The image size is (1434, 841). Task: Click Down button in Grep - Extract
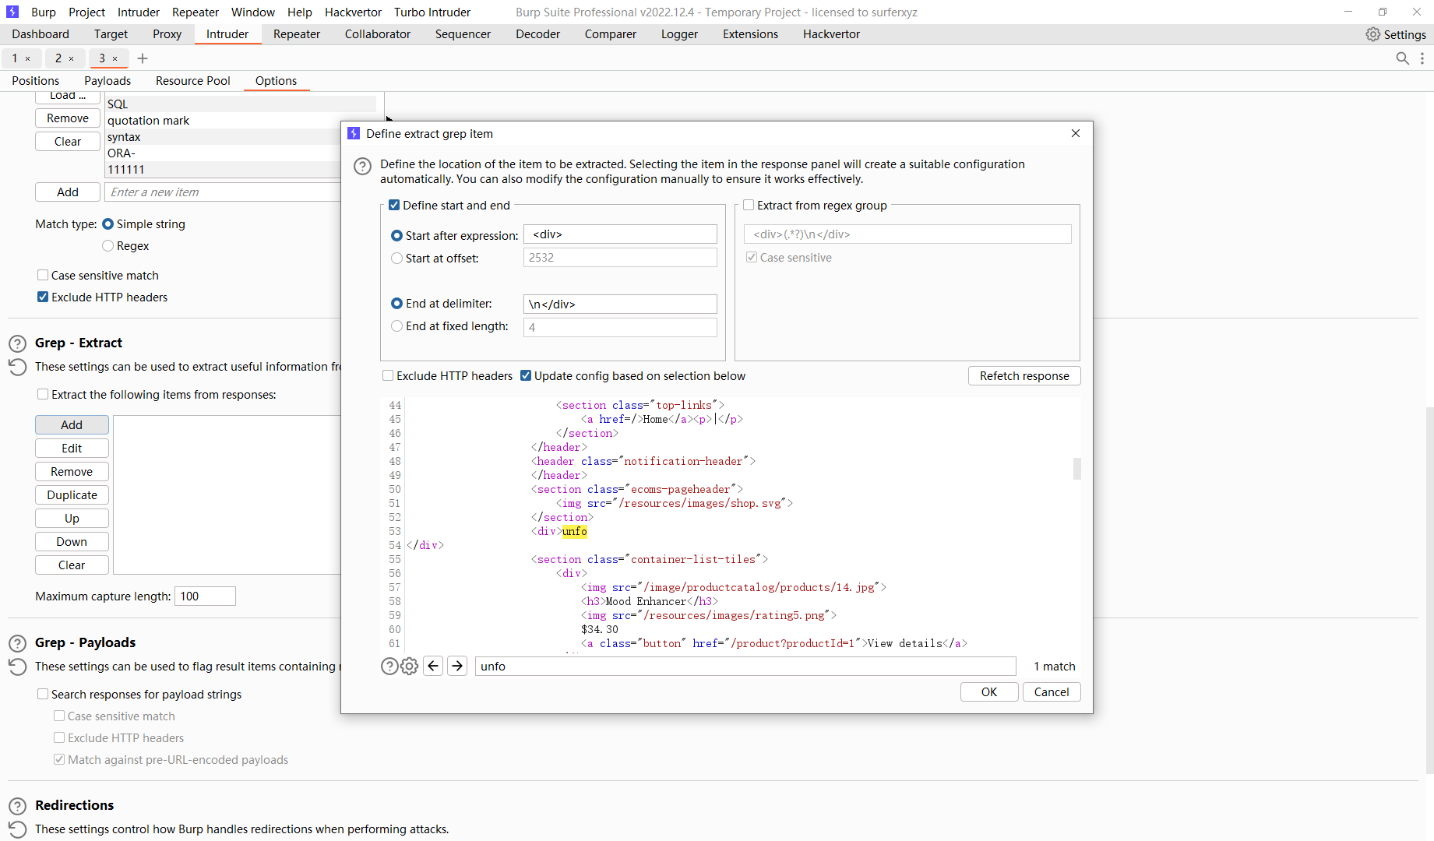point(72,541)
